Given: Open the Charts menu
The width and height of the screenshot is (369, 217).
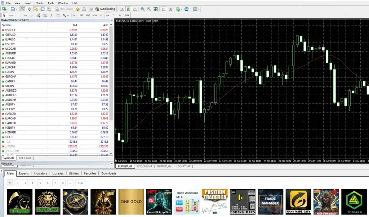Looking at the screenshot, I should click(x=39, y=3).
